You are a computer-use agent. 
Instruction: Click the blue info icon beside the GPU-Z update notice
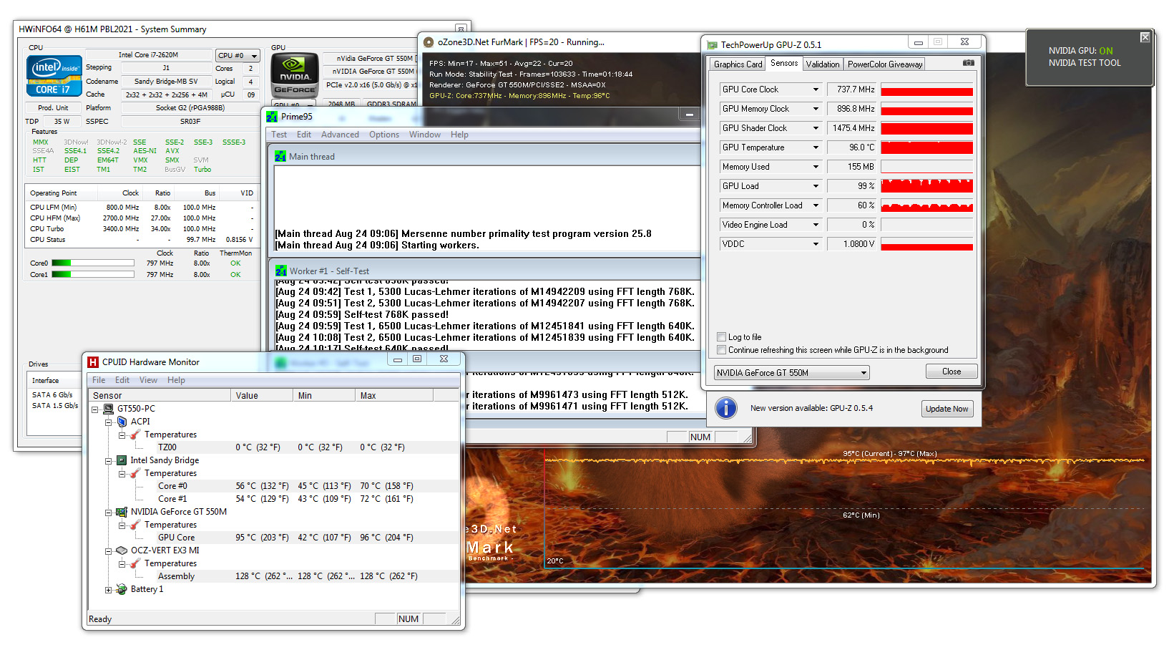(726, 408)
